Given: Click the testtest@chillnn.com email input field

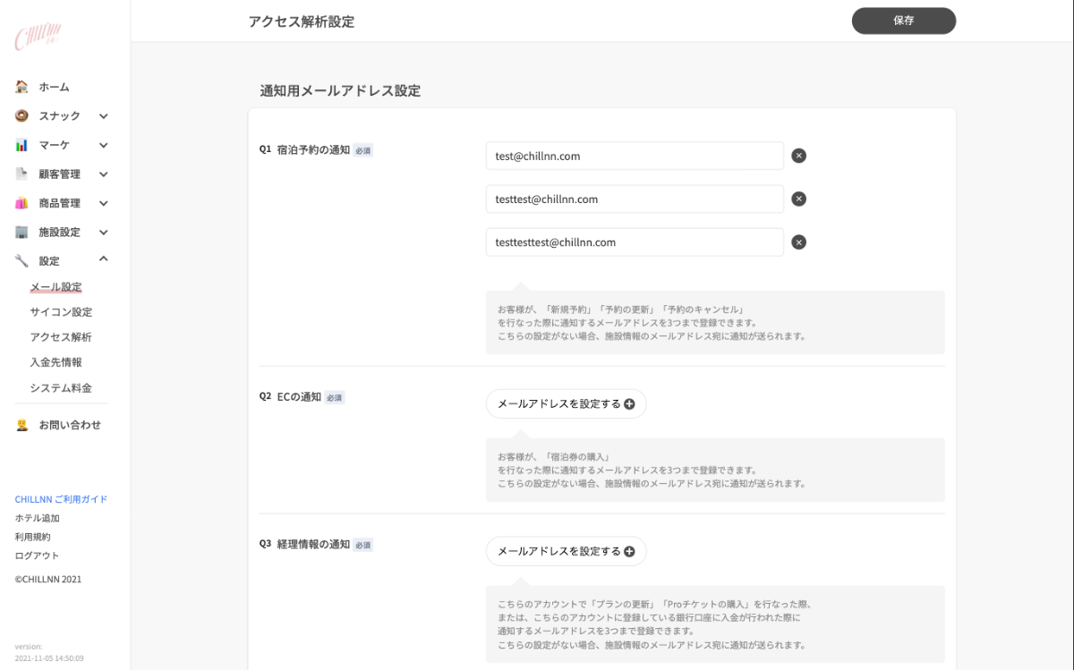Looking at the screenshot, I should point(634,199).
